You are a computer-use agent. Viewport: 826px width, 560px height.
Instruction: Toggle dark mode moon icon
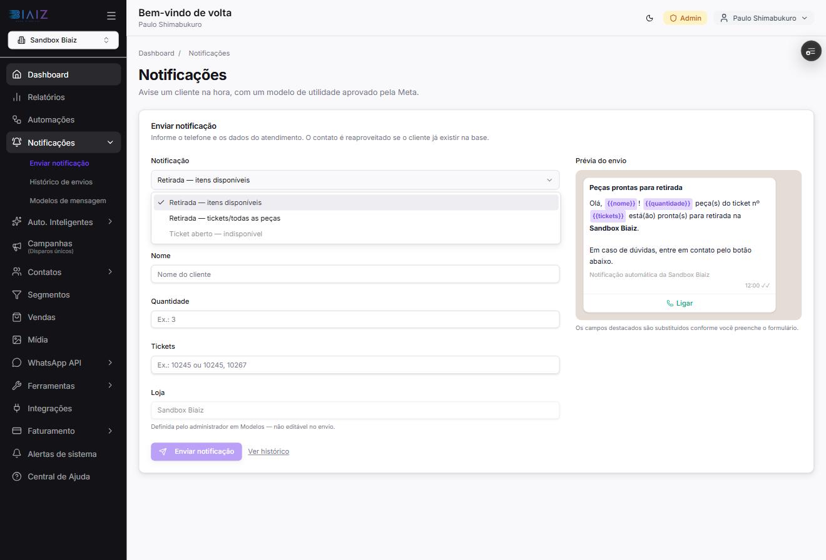tap(650, 18)
